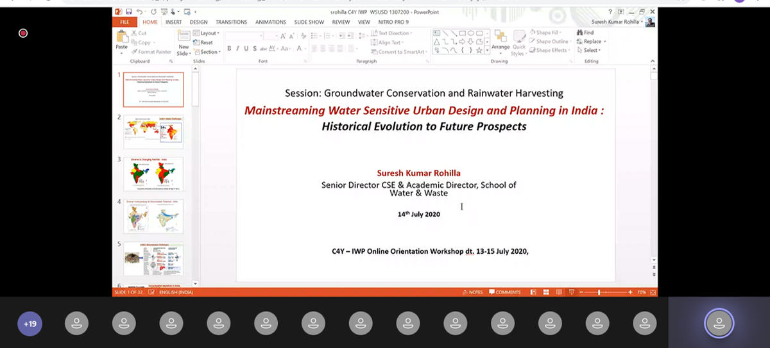Click the recording indicator button
Screen dimensions: 770x348
pyautogui.click(x=23, y=33)
